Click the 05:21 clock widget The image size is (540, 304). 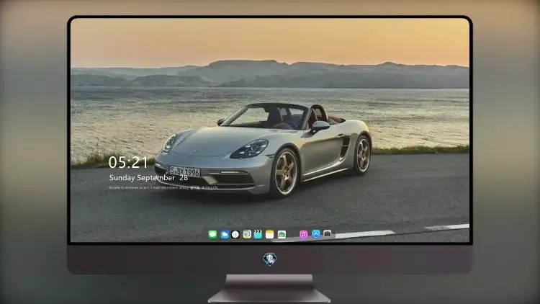[x=128, y=162]
